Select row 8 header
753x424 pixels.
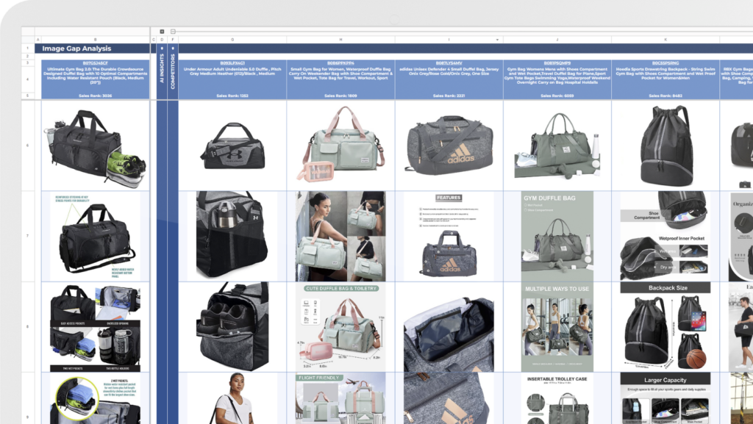(27, 326)
